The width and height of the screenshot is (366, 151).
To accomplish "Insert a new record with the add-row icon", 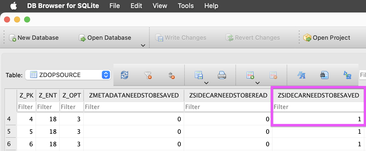I will (250, 75).
